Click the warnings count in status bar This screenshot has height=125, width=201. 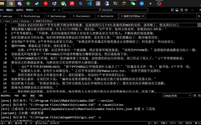3,123
